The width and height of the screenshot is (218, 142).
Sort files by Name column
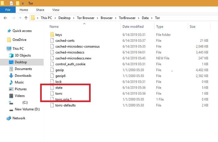[54, 27]
